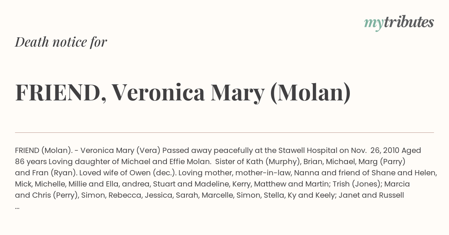Click "Janet and Russell" at paragraph end
The height and width of the screenshot is (235, 449).
click(371, 195)
